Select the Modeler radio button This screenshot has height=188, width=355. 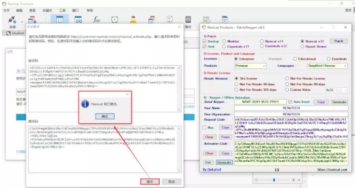[x=224, y=41]
